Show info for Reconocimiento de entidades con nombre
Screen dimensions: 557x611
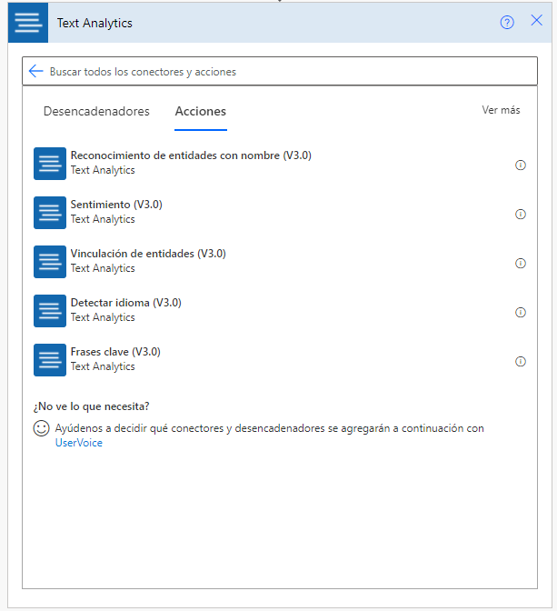coord(521,165)
